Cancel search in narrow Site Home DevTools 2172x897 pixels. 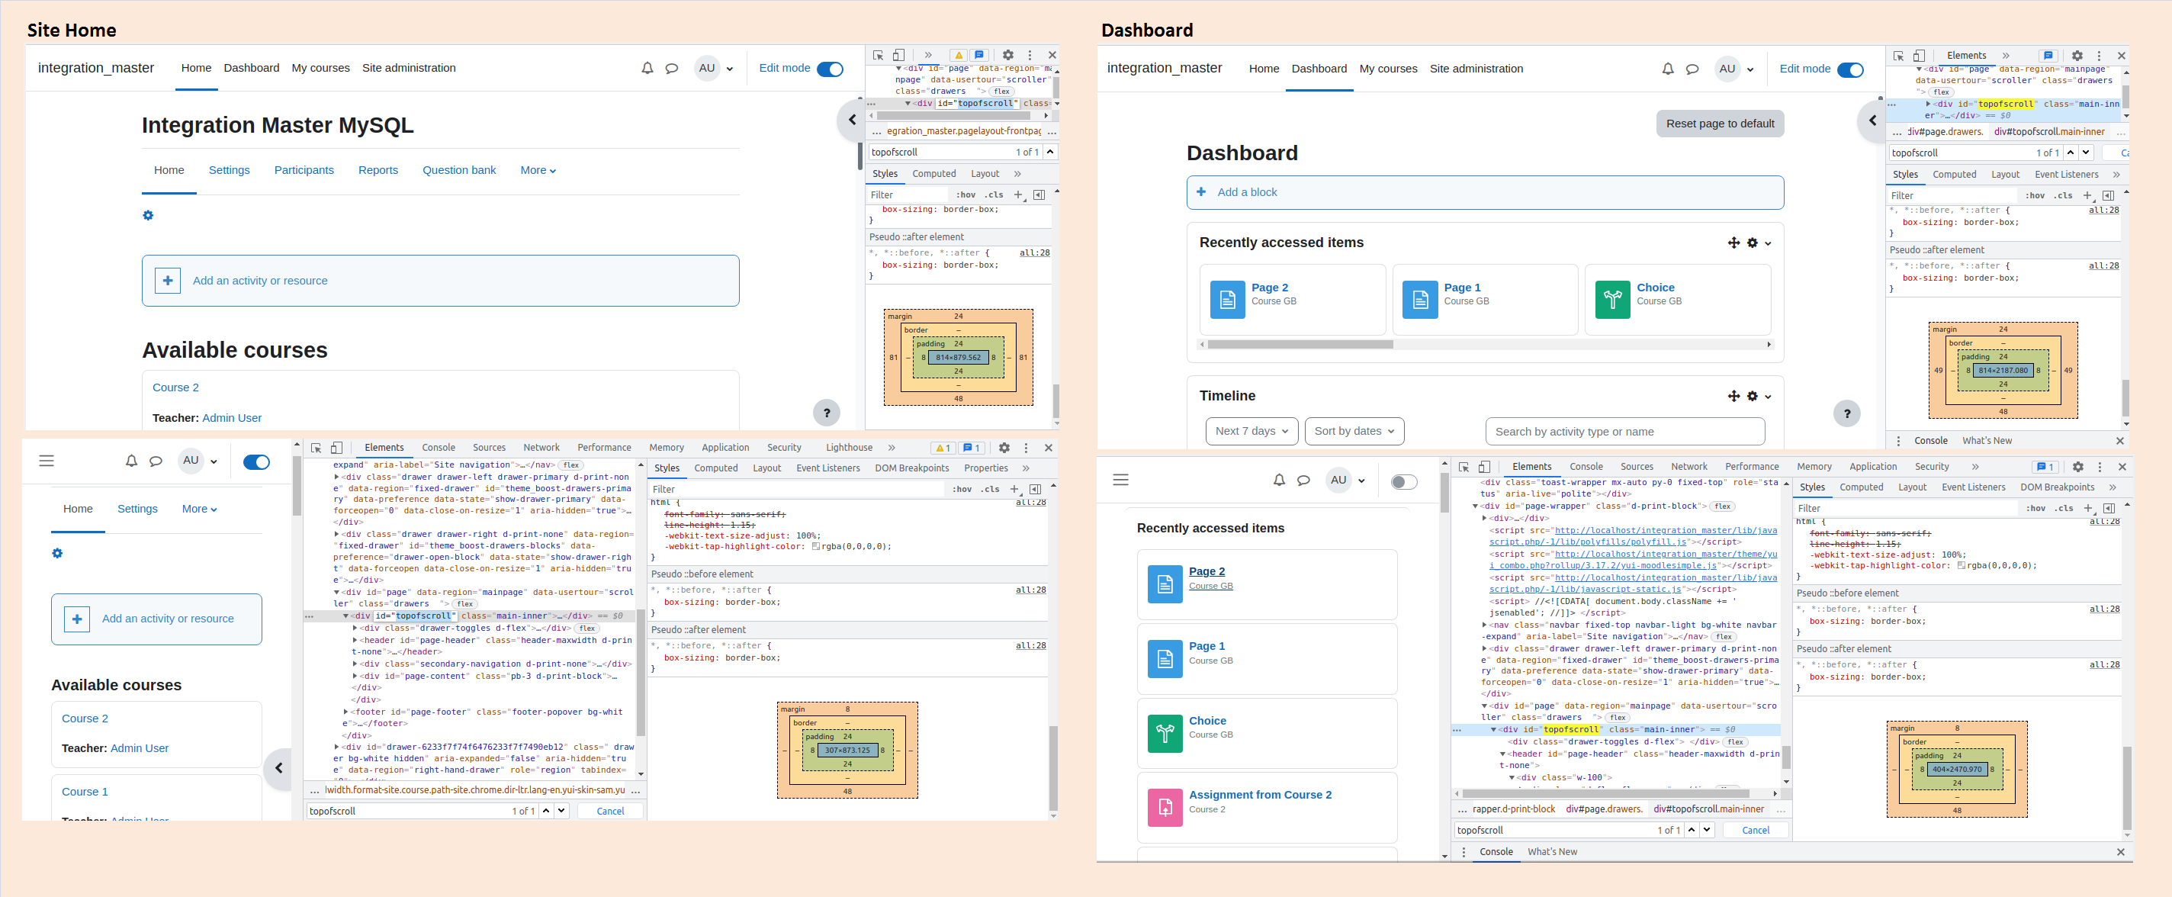[x=609, y=811]
